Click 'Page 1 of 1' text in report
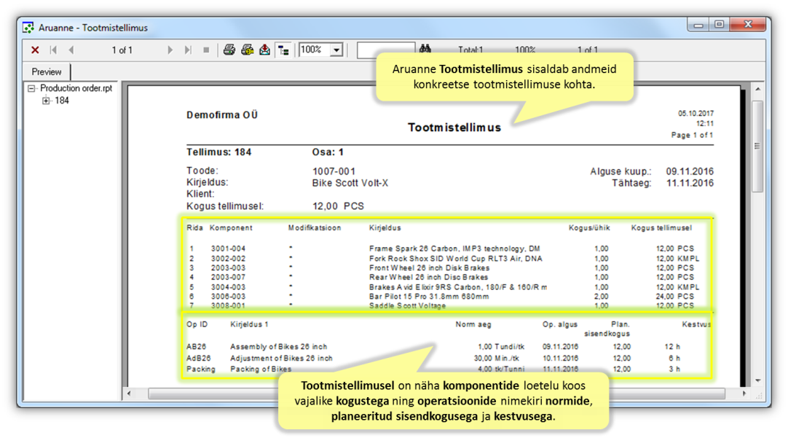Screen dimensions: 788x438 coord(692,136)
